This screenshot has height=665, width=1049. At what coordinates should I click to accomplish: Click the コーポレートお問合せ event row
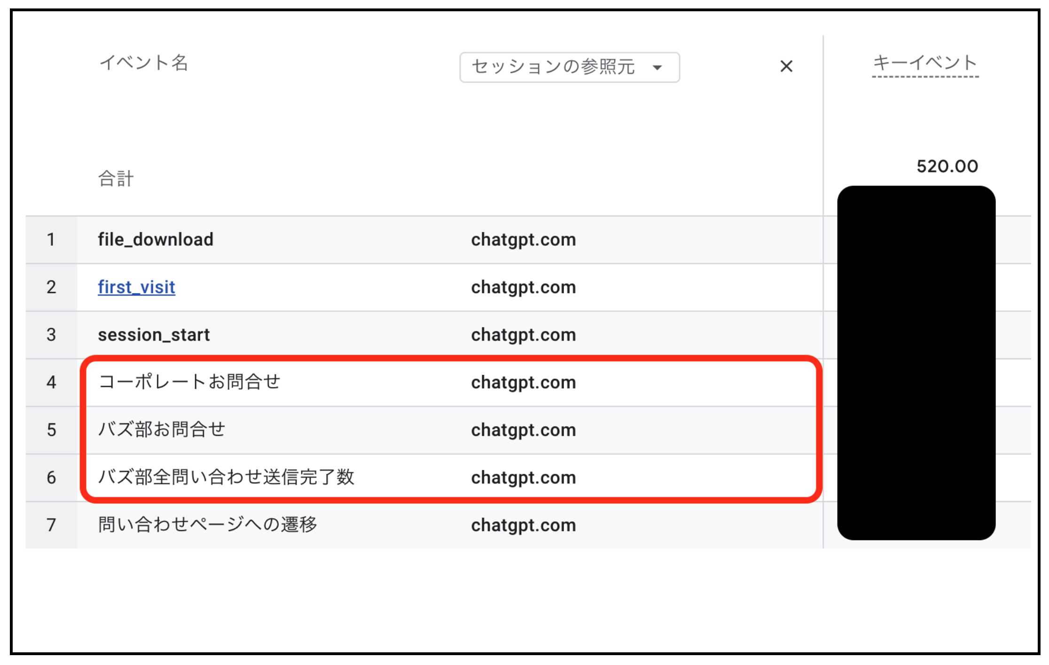[x=189, y=382]
